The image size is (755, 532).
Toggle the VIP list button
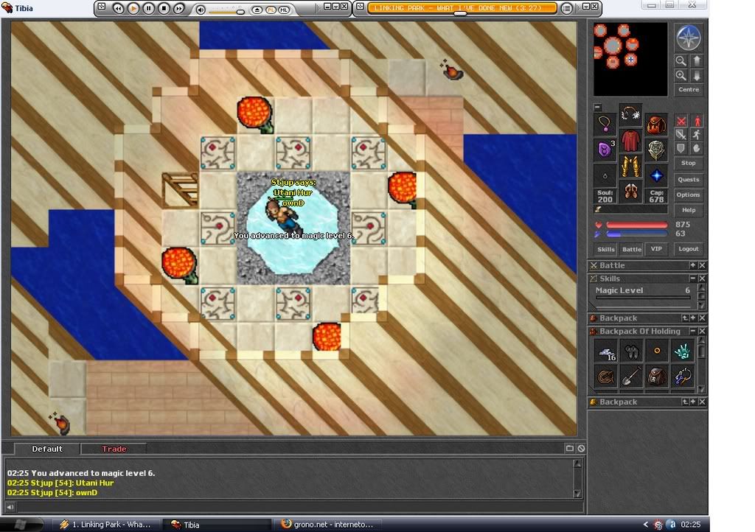[656, 249]
